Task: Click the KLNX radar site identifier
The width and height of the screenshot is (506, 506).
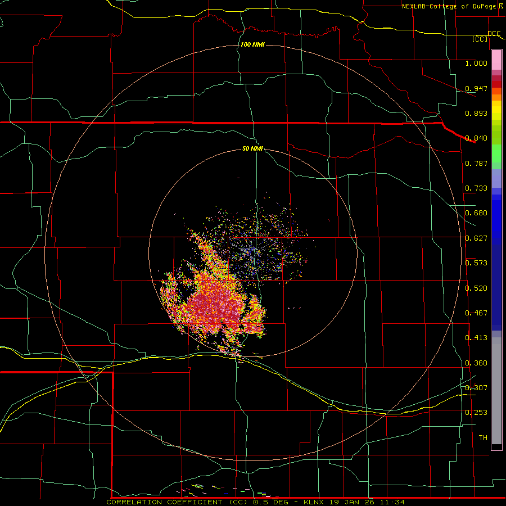Action: [x=314, y=502]
